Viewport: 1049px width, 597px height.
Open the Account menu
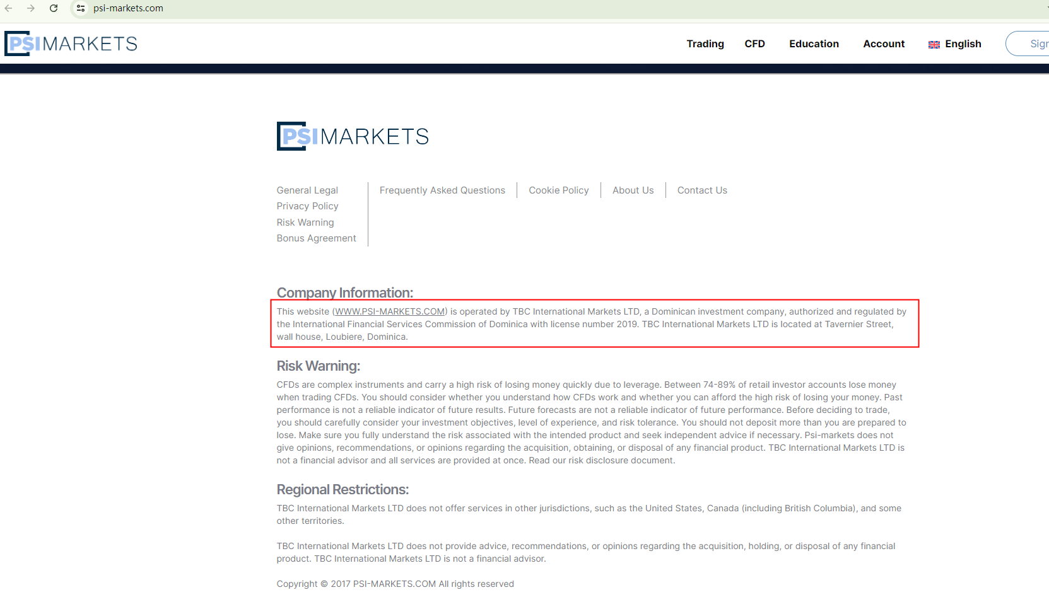(x=884, y=43)
